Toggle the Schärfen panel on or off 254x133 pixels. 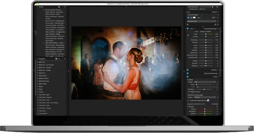click(188, 70)
